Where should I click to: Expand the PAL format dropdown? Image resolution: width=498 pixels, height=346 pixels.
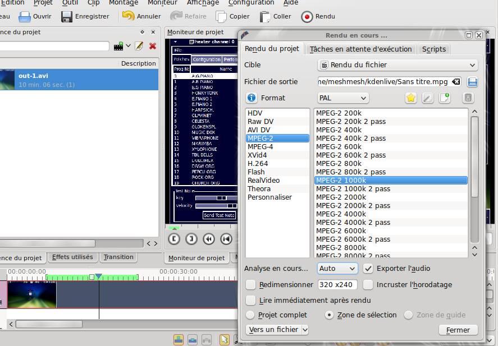tap(342, 98)
